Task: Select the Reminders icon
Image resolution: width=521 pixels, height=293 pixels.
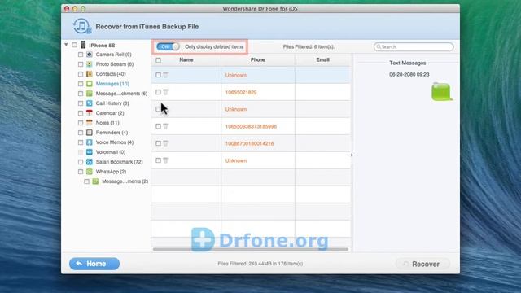Action: point(90,133)
